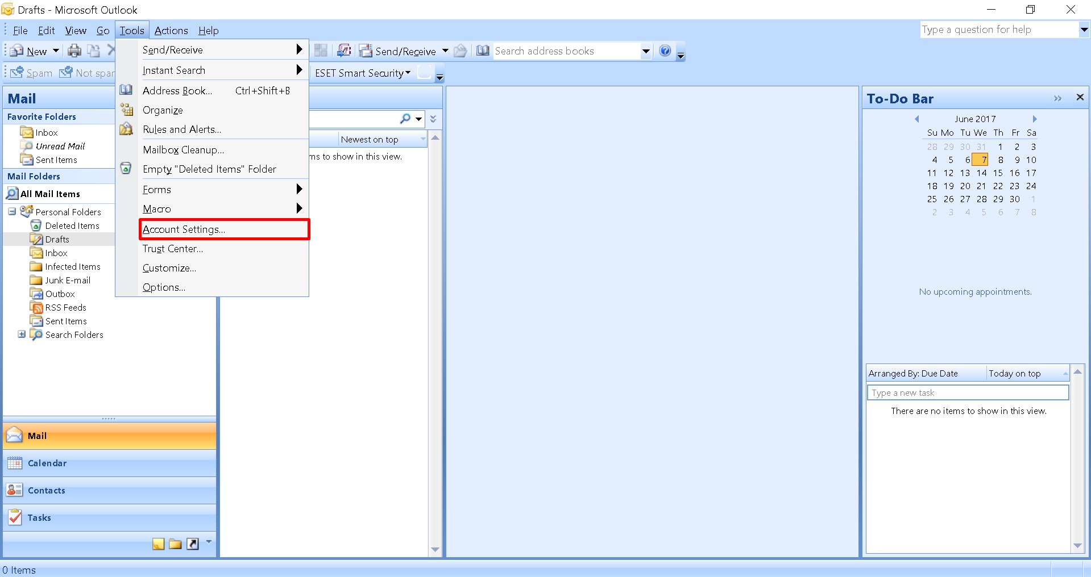Click the Type a new task field

[x=968, y=393]
